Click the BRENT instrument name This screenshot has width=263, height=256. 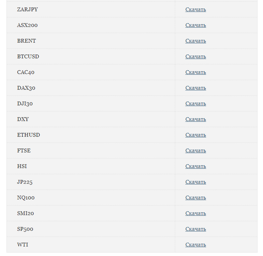click(27, 41)
